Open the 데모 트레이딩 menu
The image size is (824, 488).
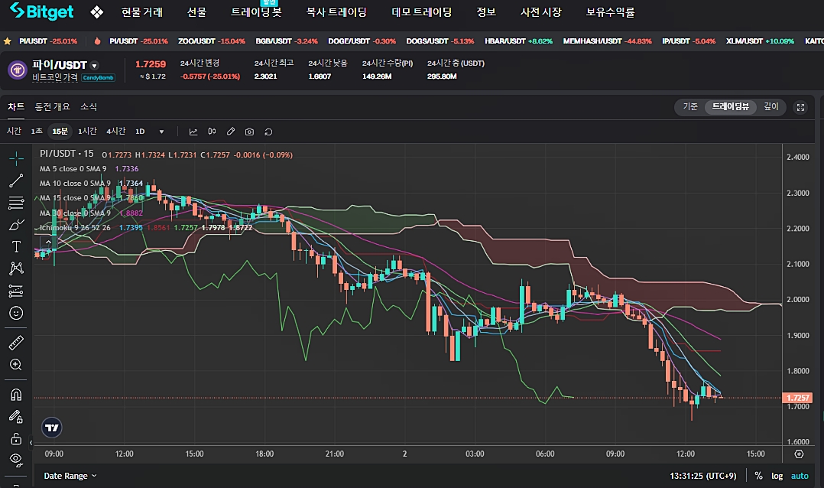pos(421,11)
